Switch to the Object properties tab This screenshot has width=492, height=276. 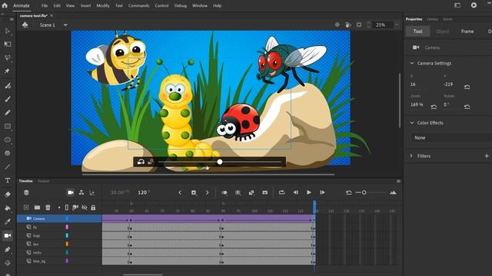(x=443, y=31)
